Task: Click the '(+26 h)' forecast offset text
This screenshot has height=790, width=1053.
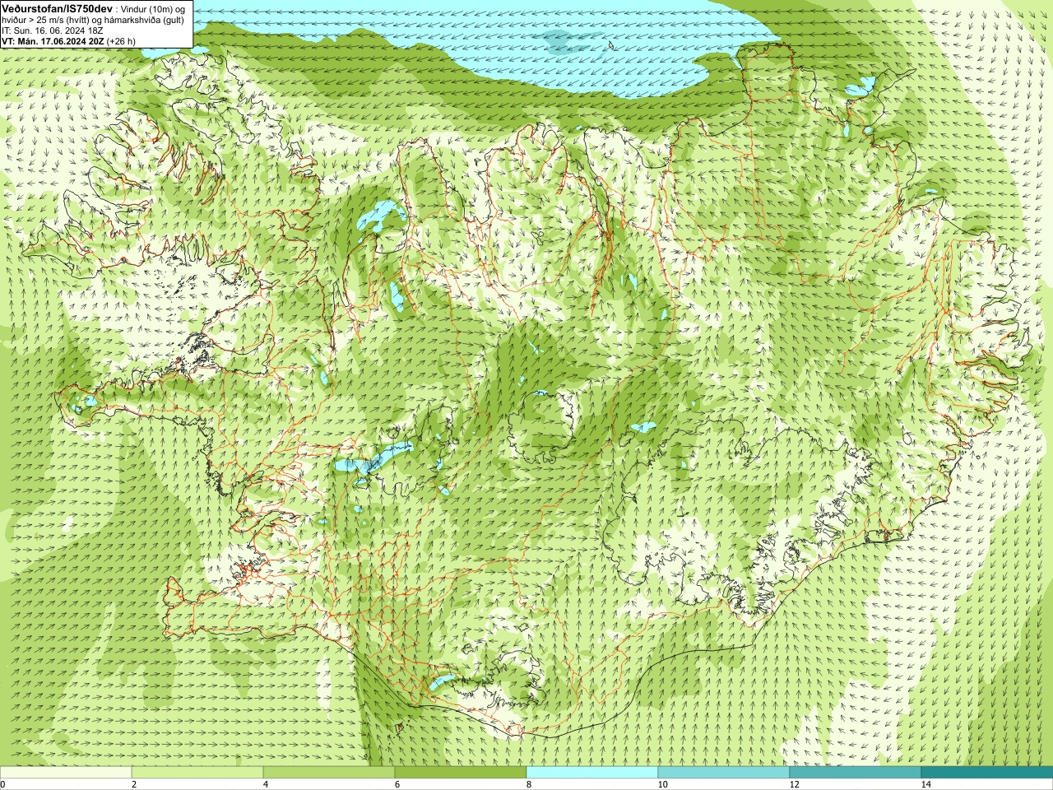Action: [121, 41]
